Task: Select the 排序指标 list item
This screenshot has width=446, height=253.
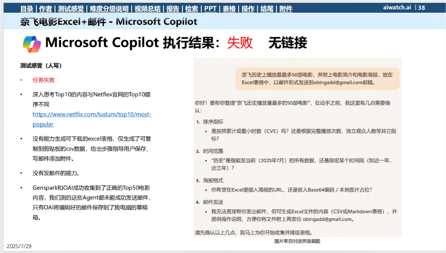Action: (x=213, y=122)
